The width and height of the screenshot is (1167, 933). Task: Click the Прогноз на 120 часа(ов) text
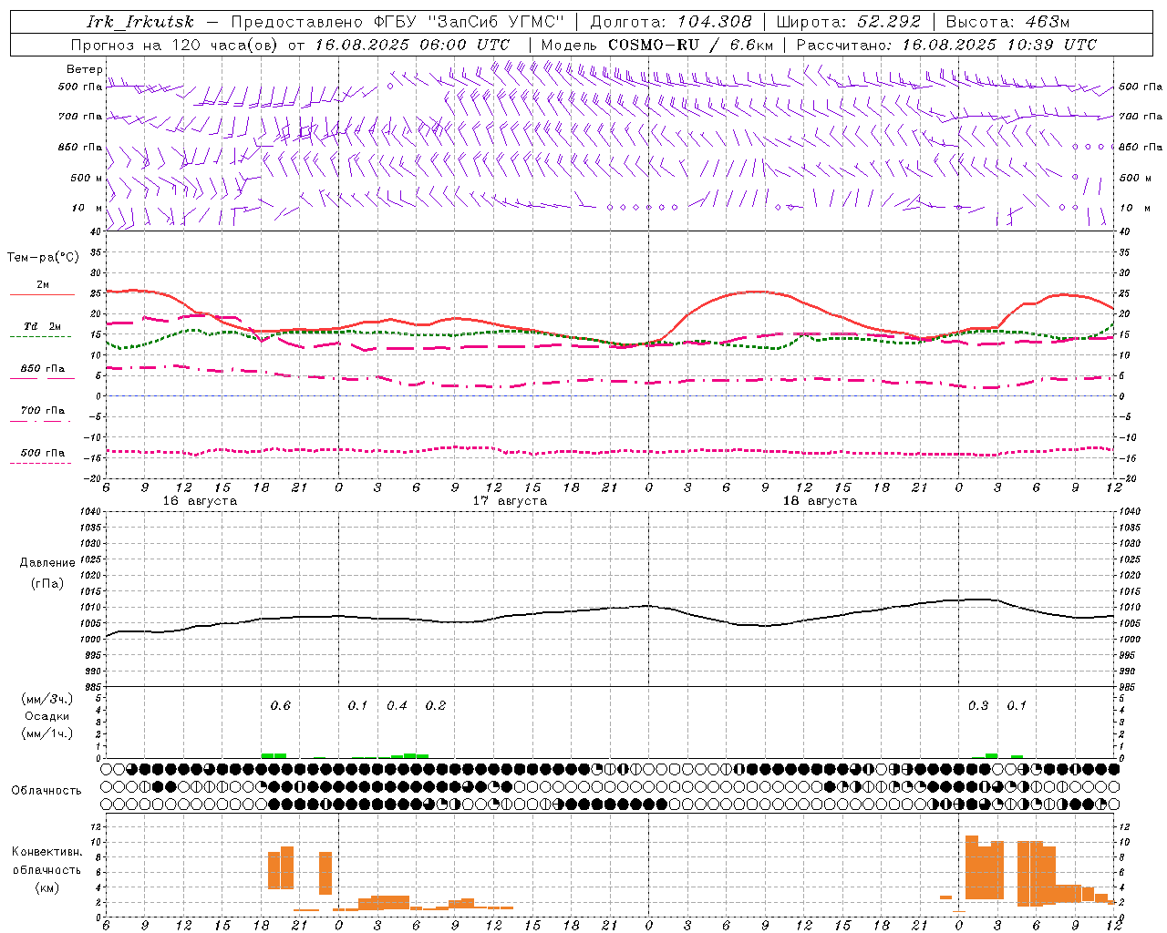coord(175,45)
